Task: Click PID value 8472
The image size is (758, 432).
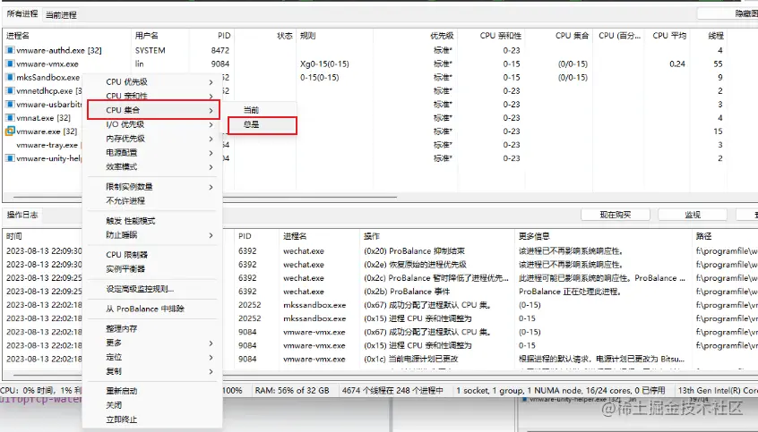Action: (220, 50)
